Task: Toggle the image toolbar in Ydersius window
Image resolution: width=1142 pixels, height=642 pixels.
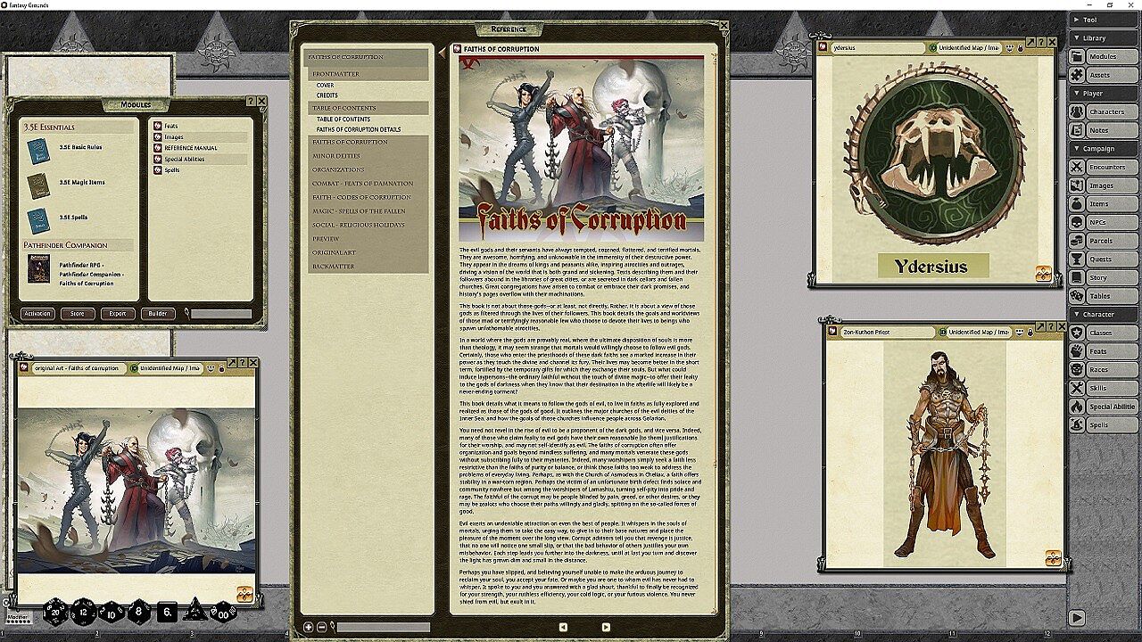Action: click(x=1043, y=274)
